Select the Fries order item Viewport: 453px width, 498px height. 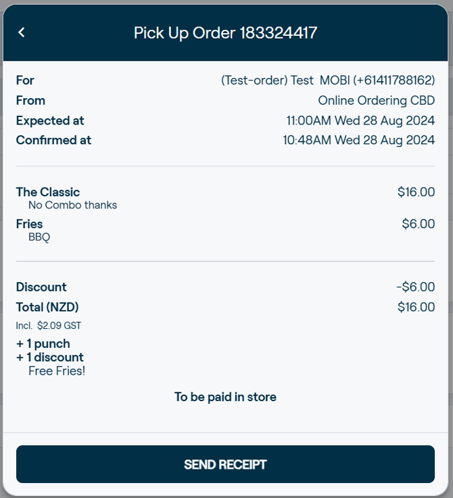30,224
